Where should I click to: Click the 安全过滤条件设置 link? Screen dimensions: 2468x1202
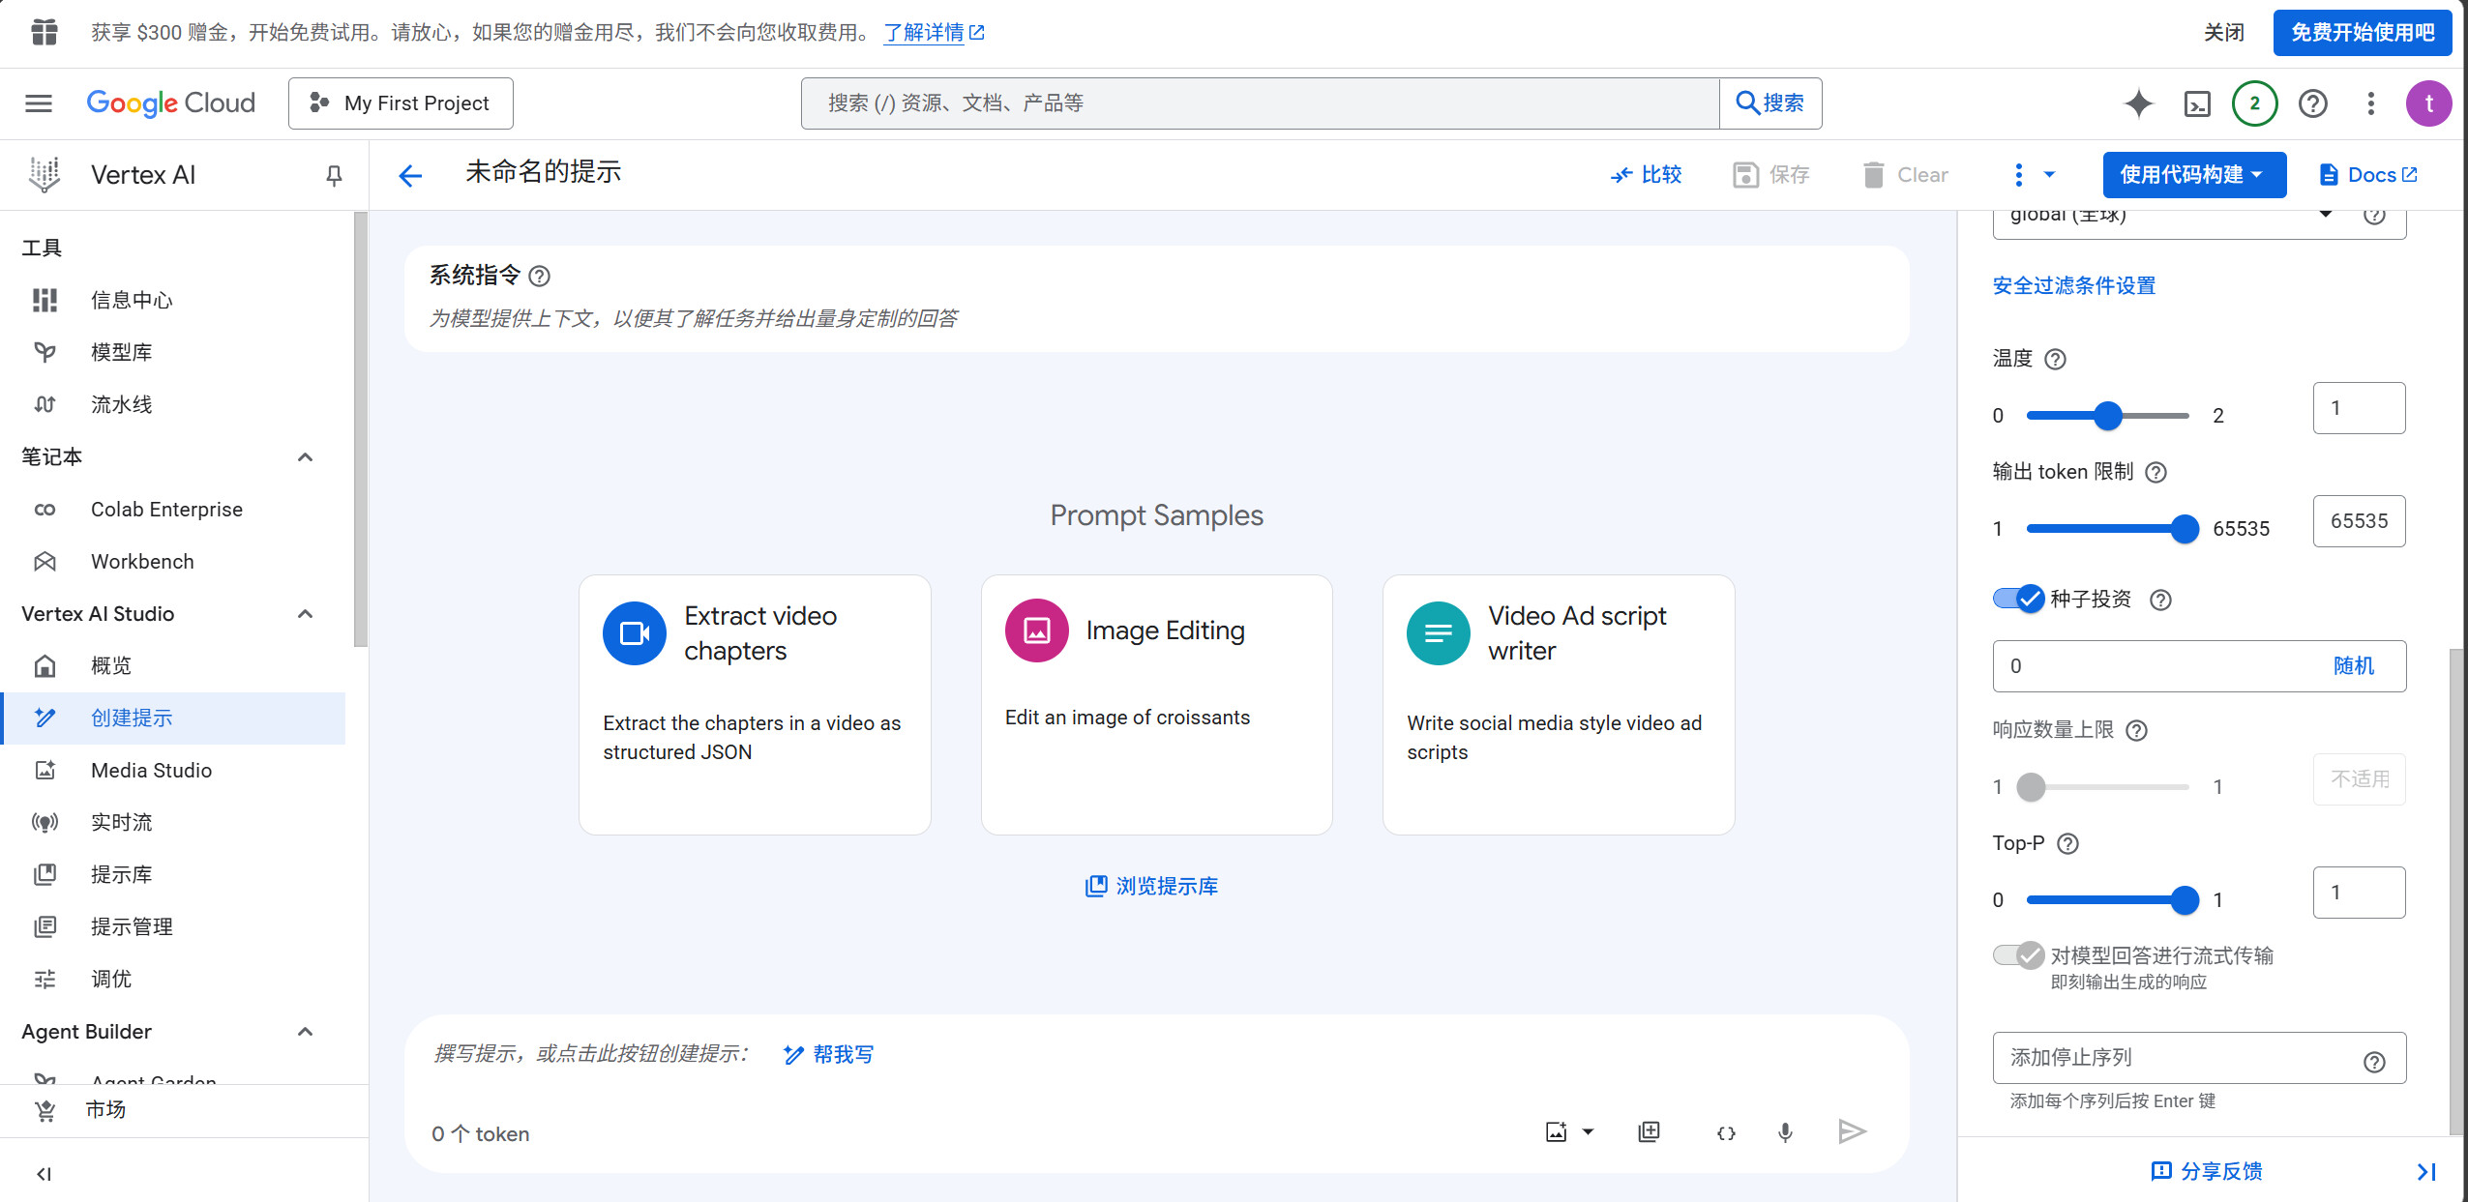point(2073,285)
